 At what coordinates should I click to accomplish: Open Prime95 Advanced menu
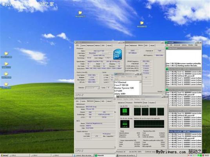coord(177,45)
